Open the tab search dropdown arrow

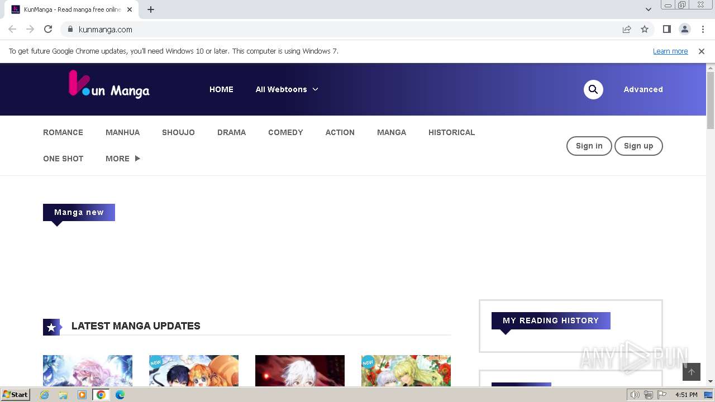[648, 9]
